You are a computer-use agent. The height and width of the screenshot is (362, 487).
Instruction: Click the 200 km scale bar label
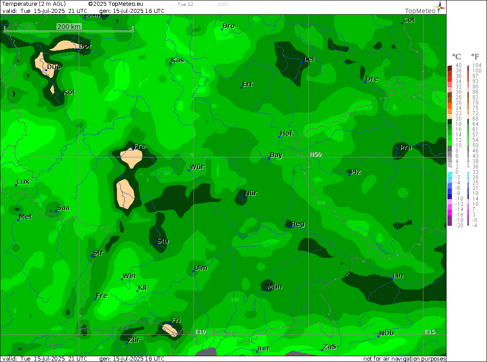click(68, 27)
